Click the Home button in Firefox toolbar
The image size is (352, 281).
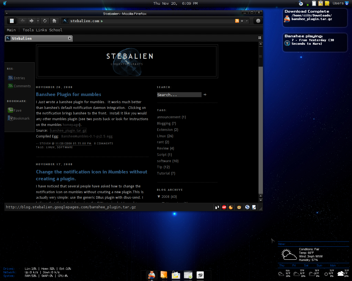[54, 21]
